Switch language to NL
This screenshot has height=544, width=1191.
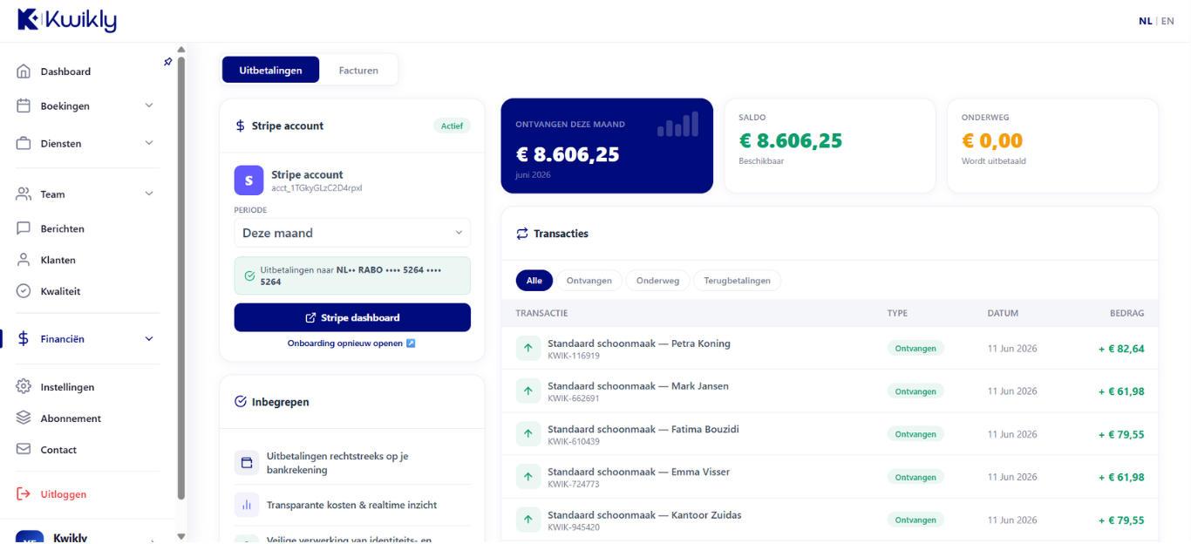coord(1146,21)
